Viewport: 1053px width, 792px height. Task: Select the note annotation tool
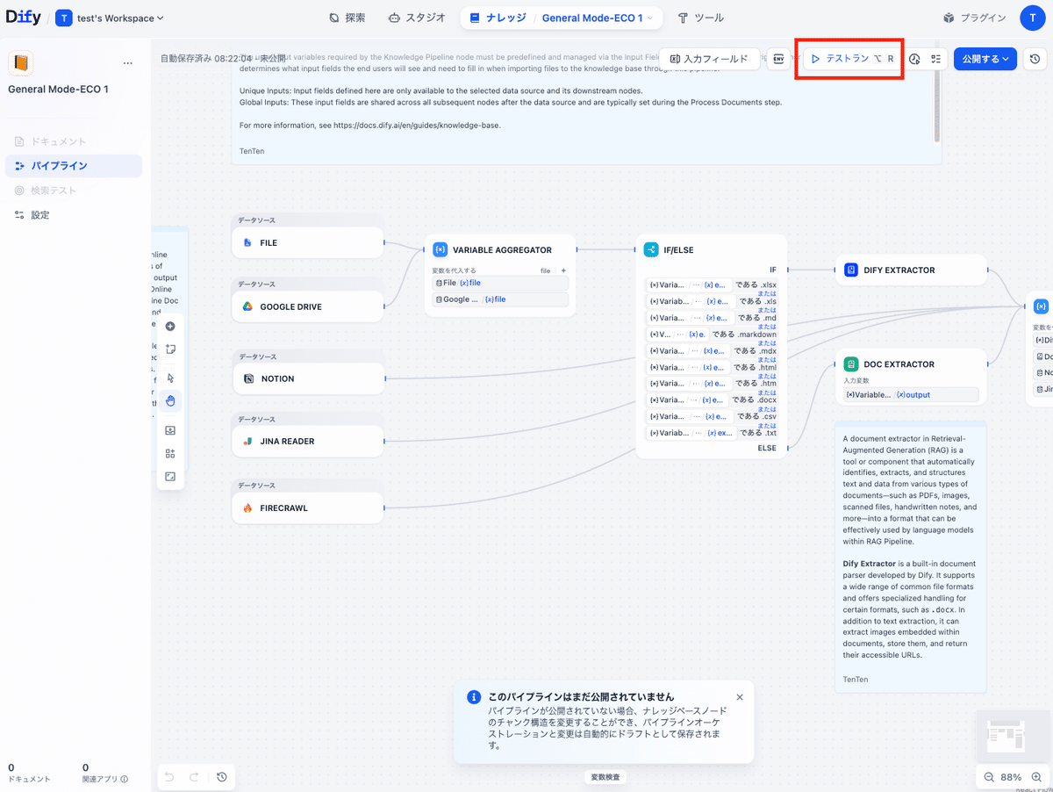170,349
